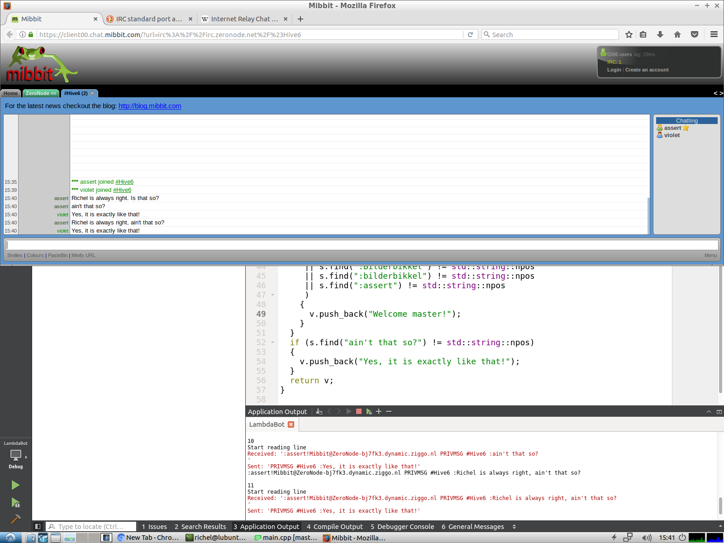Click the Pocket icon in Firefox toolbar
Image resolution: width=724 pixels, height=543 pixels.
pos(695,34)
